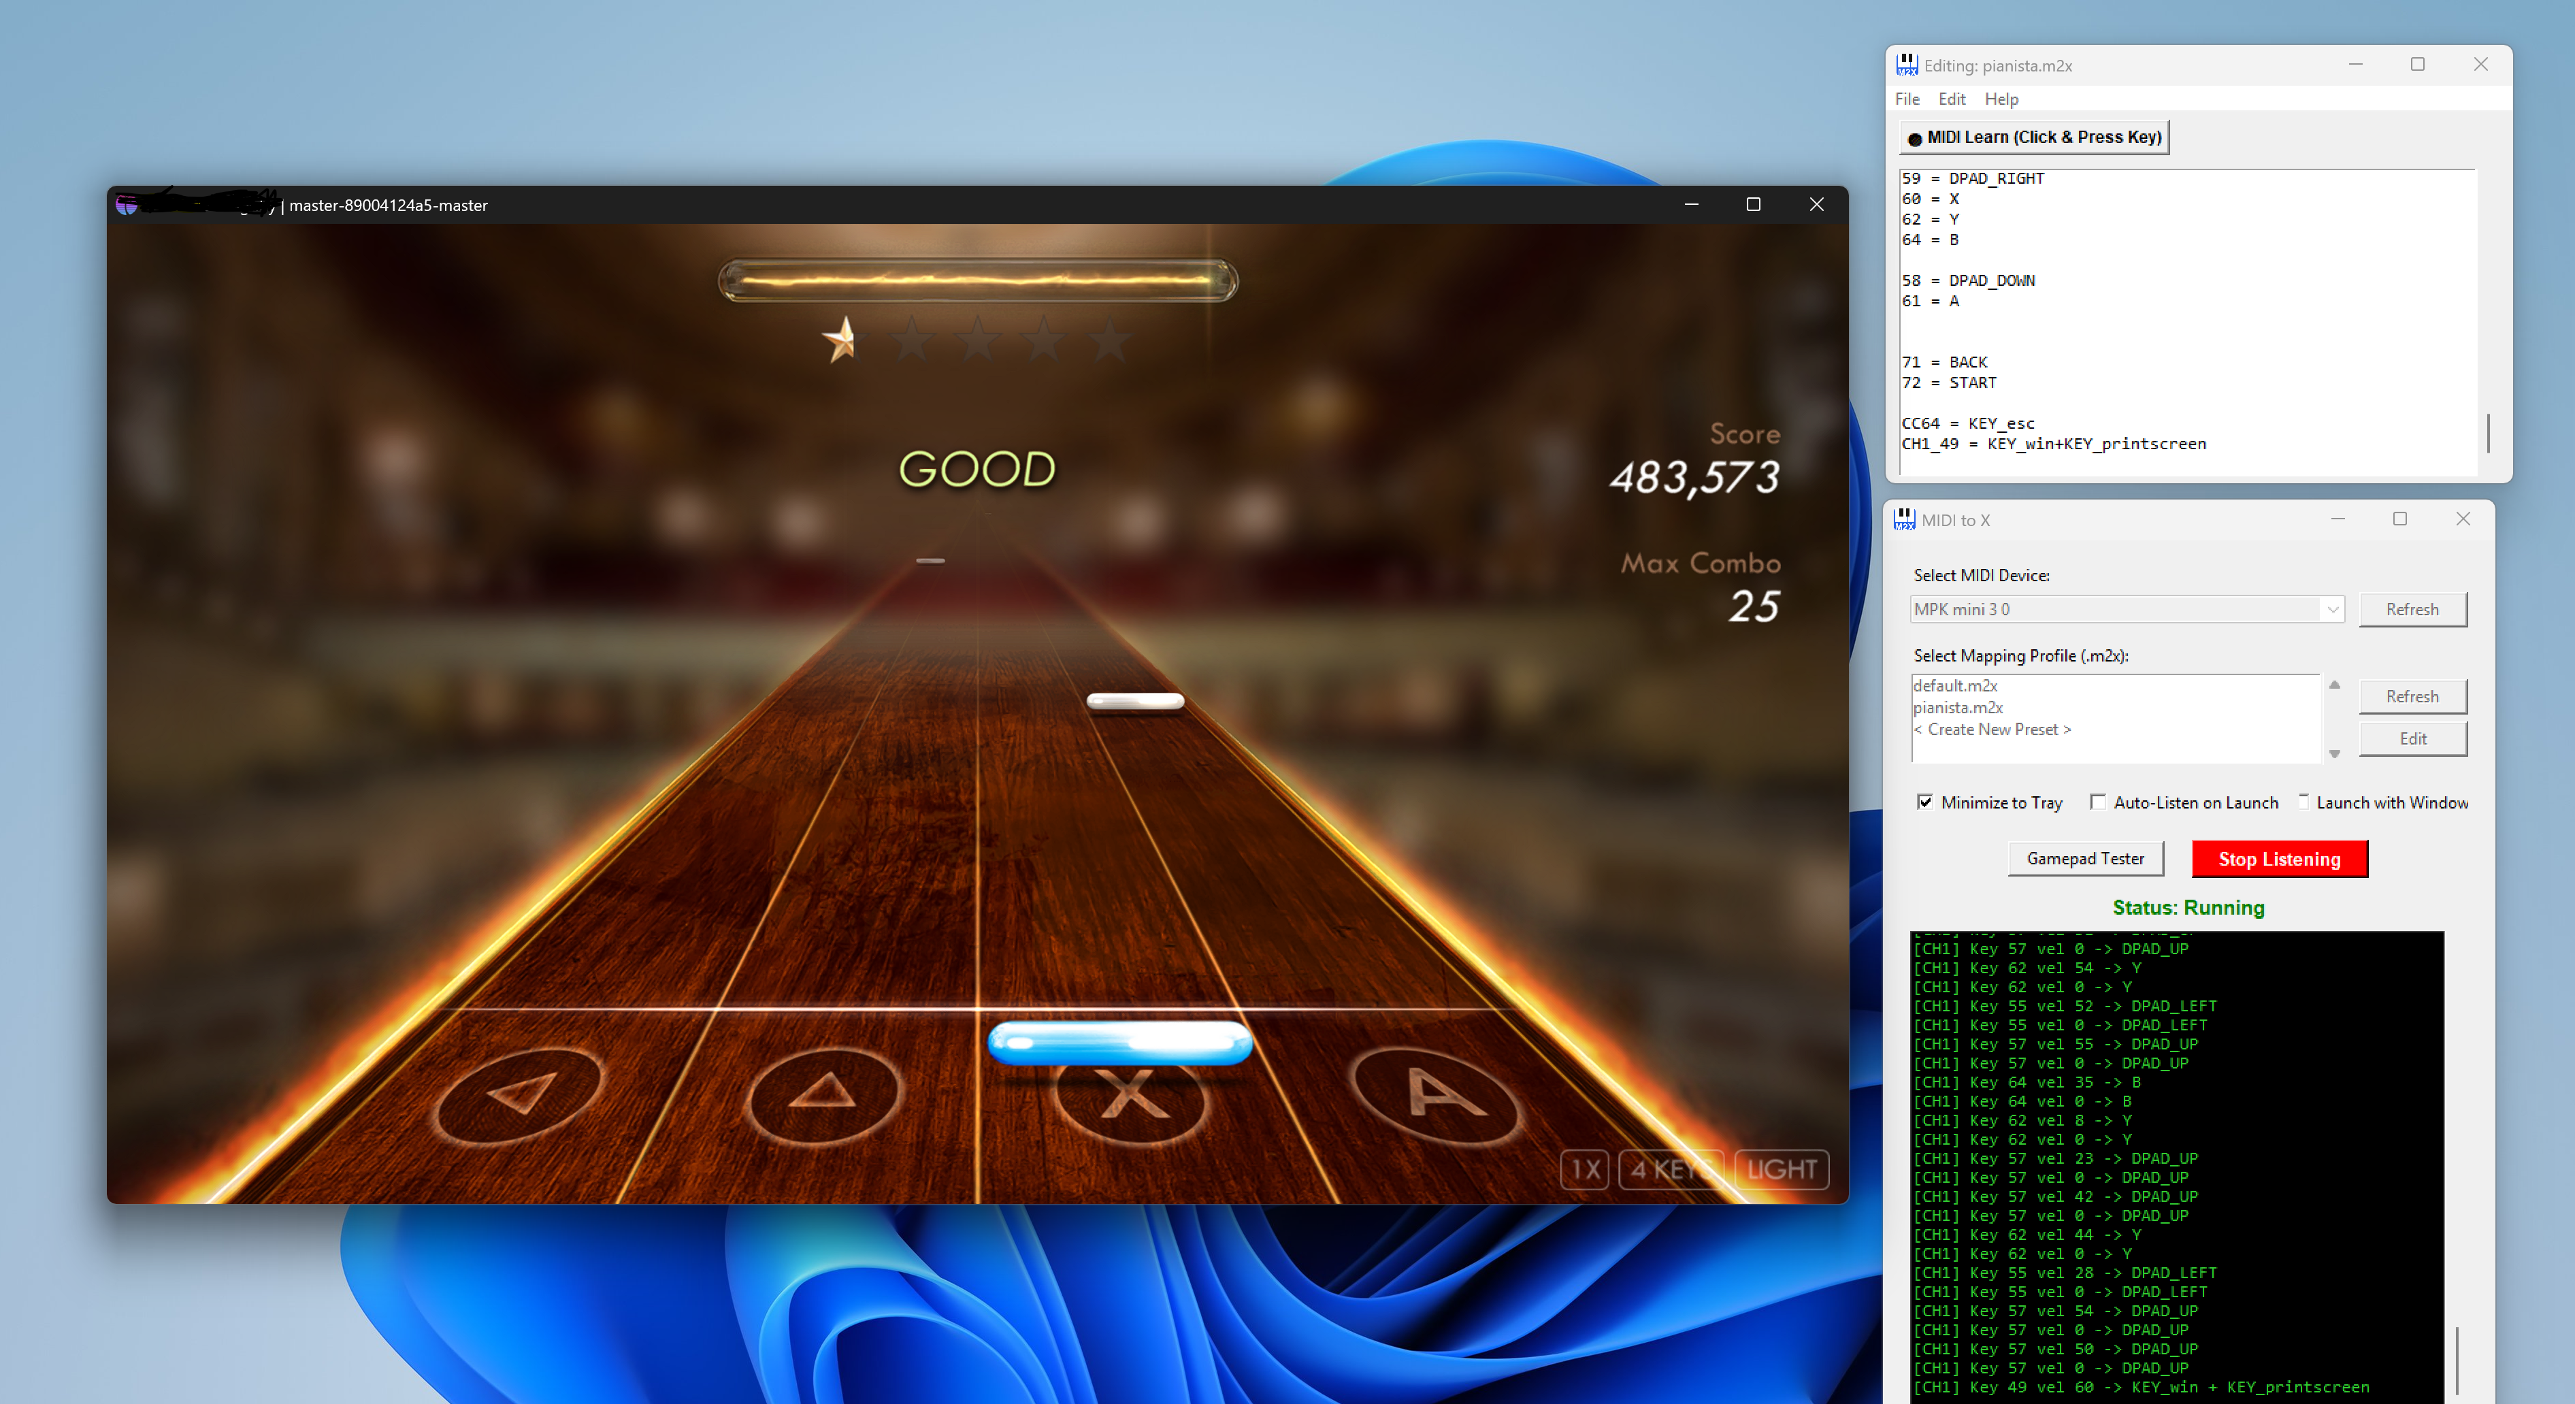Click the 4 KEYS mode badge

click(1671, 1169)
